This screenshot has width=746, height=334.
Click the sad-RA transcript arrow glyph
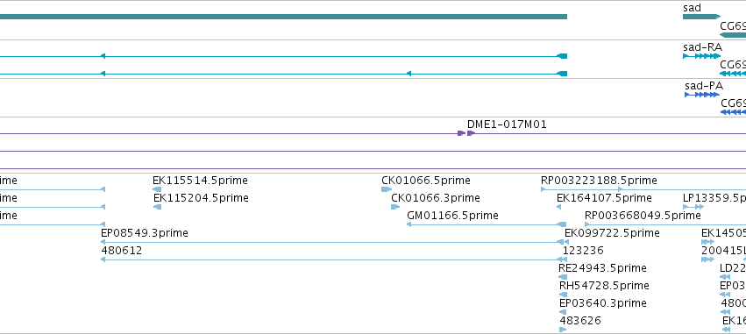pyautogui.click(x=702, y=56)
